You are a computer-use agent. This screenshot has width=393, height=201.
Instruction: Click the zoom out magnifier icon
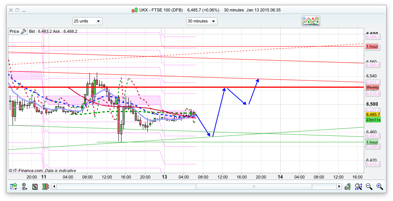pos(369,187)
